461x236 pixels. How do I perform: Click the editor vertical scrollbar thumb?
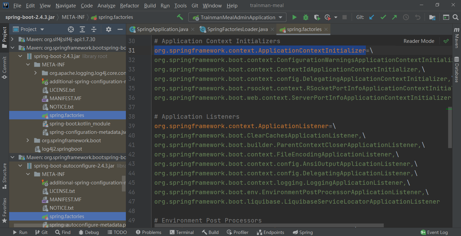tap(450, 127)
